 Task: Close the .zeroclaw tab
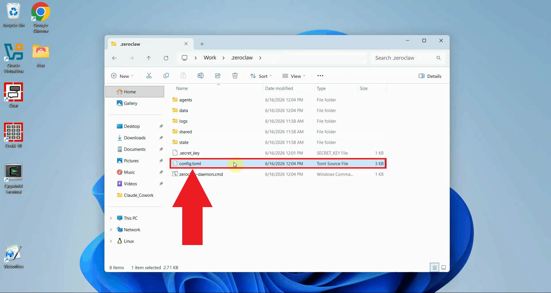point(186,44)
